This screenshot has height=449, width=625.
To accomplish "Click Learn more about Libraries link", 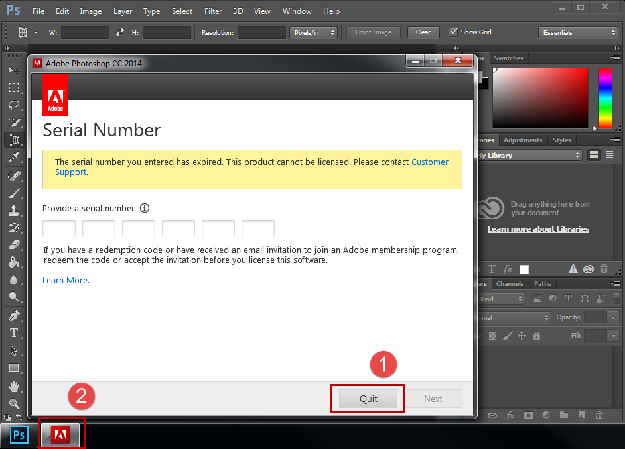I will [538, 229].
